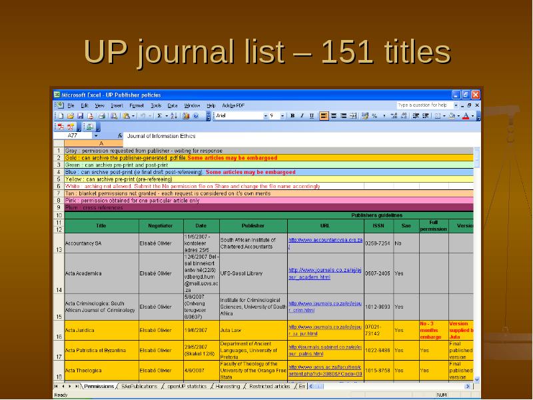This screenshot has width=533, height=400.
Task: Click the Convert to PDF and Email icon
Action: 71,127
